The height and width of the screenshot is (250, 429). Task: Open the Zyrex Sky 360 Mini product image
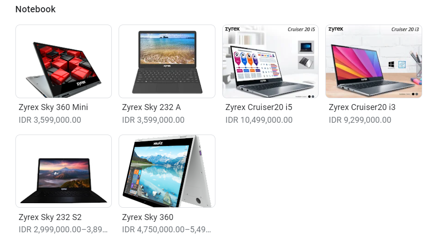pyautogui.click(x=64, y=61)
